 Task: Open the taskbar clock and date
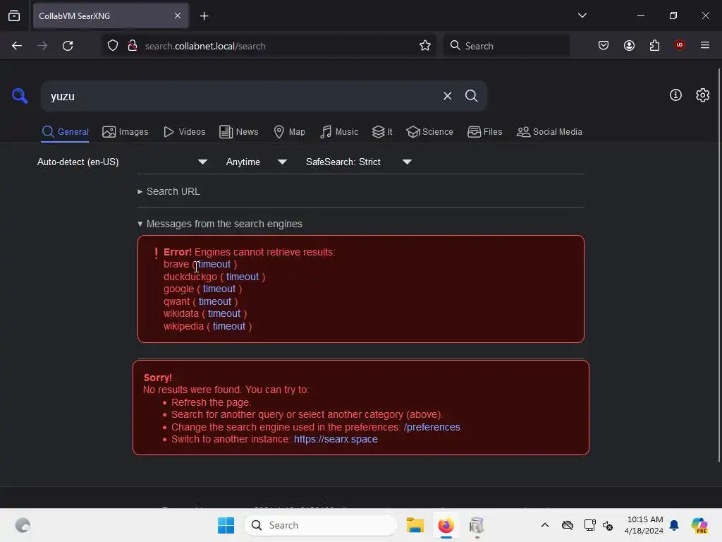tap(644, 525)
